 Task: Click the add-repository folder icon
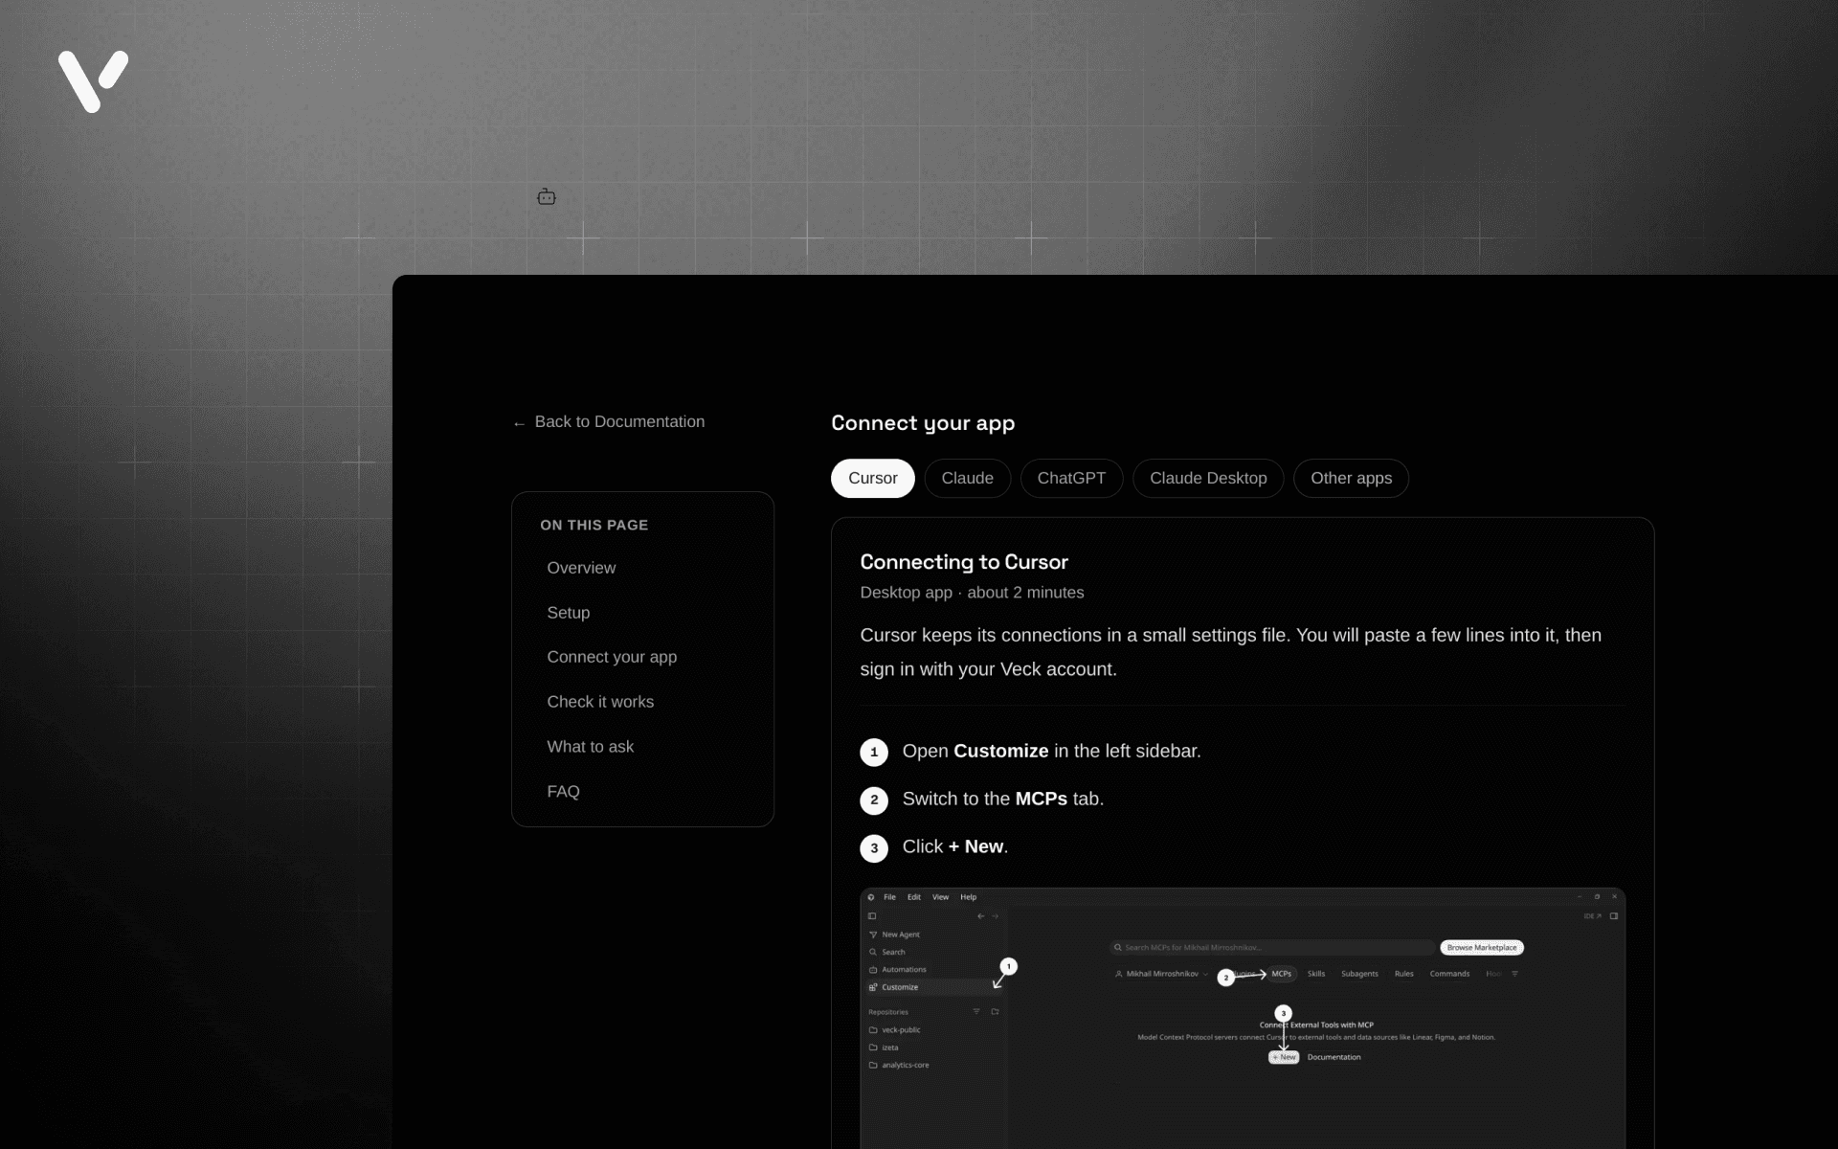[995, 1012]
